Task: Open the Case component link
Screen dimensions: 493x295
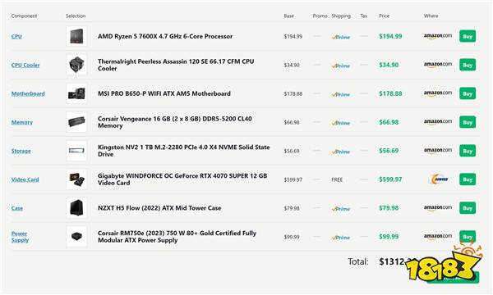Action: tap(17, 208)
